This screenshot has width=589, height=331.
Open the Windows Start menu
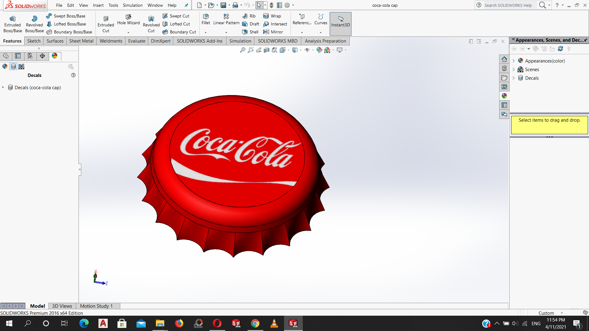(9, 323)
